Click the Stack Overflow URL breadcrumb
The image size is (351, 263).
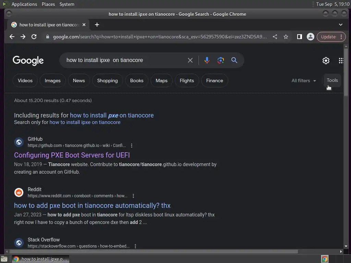78,246
